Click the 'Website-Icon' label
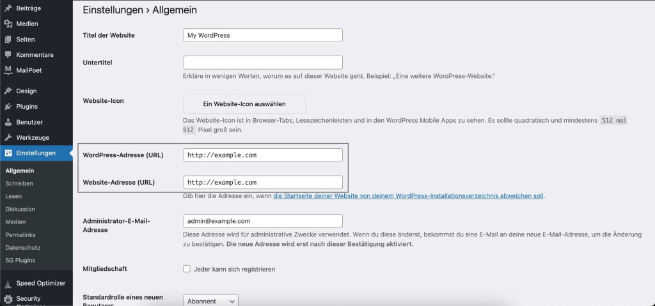The image size is (655, 306). point(103,100)
